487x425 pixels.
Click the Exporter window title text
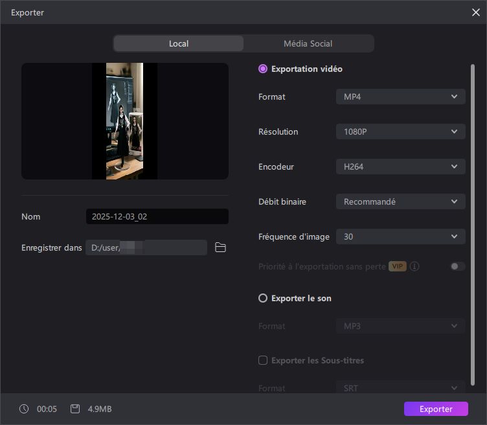[27, 12]
